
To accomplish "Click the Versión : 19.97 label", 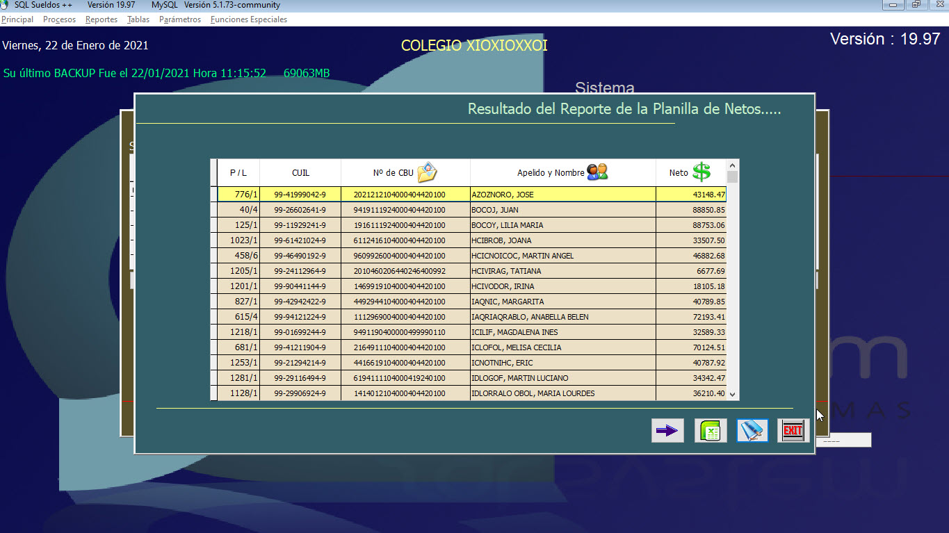I will tap(885, 40).
